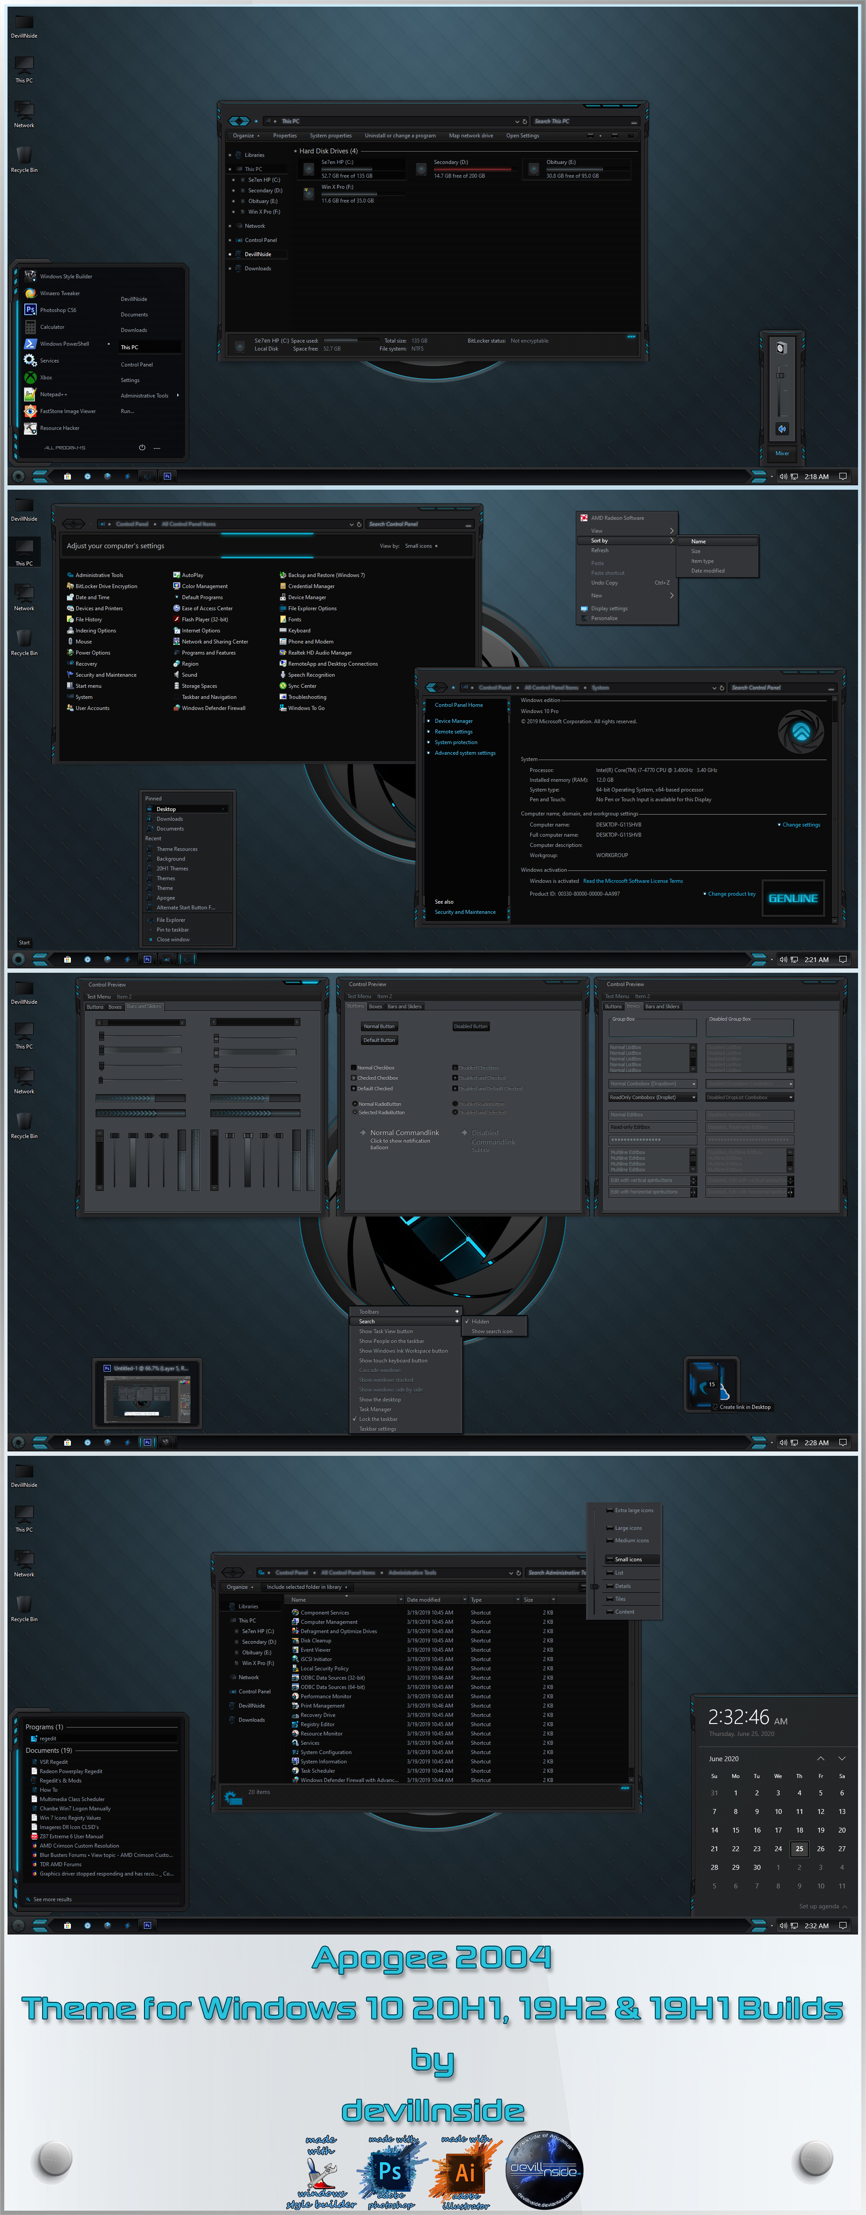Open Disk Cleanup in Administrative Tools list
The width and height of the screenshot is (866, 2215).
311,1641
